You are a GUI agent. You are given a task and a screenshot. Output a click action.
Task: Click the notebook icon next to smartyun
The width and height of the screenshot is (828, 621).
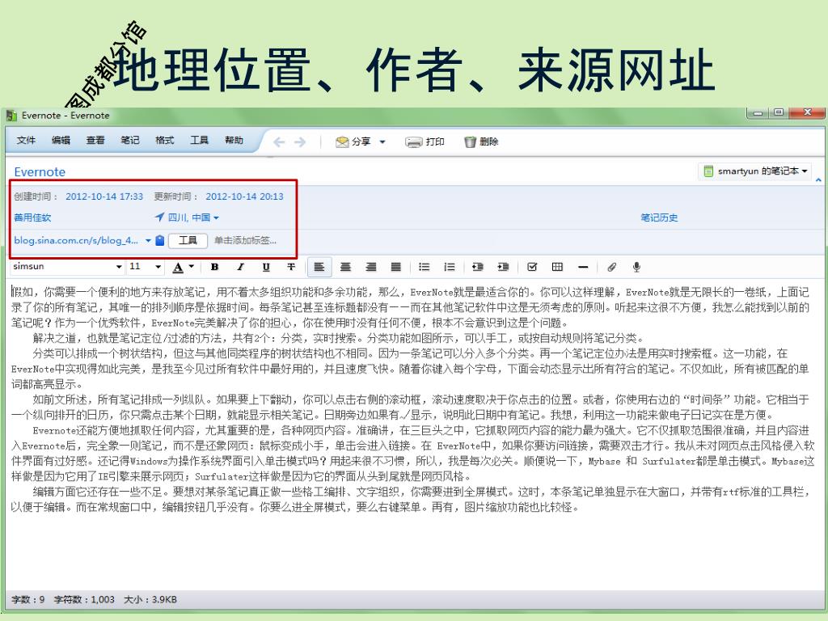[708, 171]
